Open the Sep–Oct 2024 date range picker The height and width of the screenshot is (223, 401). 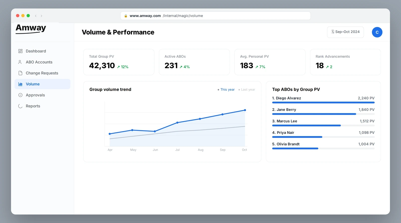(x=345, y=32)
